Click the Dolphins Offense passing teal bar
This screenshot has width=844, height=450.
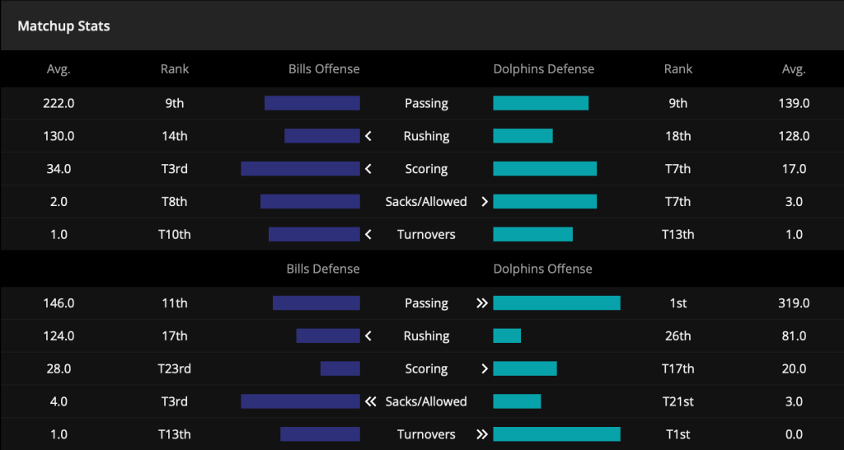click(556, 303)
